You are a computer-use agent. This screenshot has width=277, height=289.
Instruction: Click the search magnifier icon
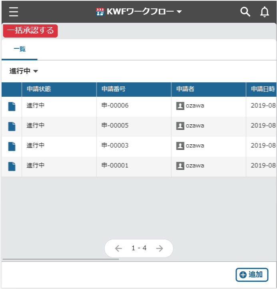[245, 12]
